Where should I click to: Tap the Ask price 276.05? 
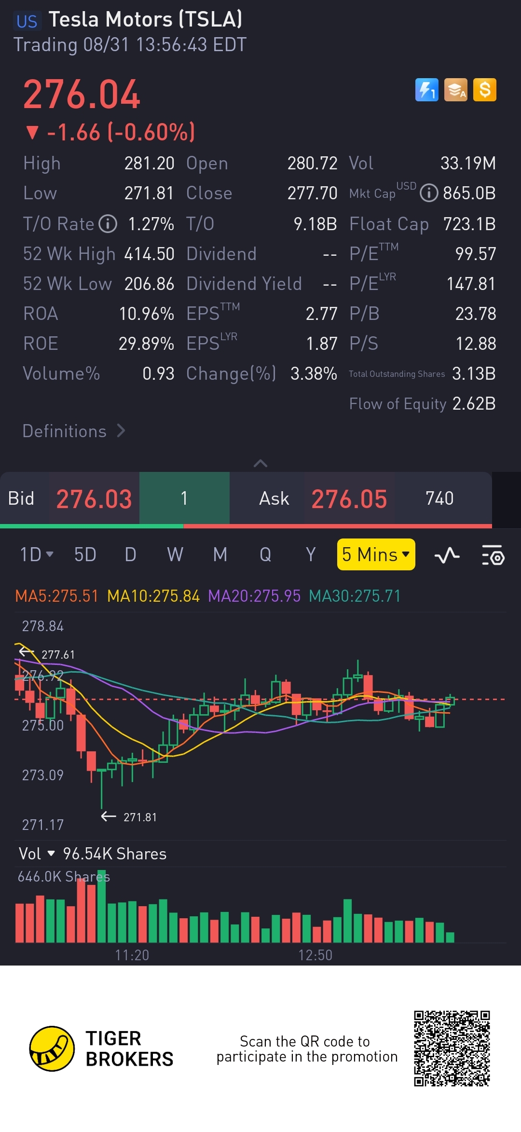click(x=349, y=499)
